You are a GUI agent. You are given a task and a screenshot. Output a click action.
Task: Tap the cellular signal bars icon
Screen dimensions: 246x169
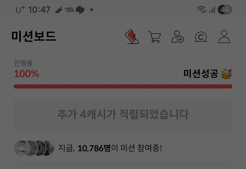(x=212, y=10)
